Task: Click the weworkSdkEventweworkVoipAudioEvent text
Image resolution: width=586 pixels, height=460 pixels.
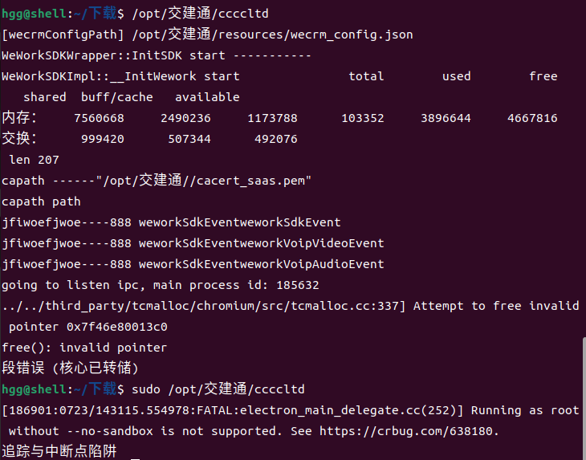Action: (261, 264)
